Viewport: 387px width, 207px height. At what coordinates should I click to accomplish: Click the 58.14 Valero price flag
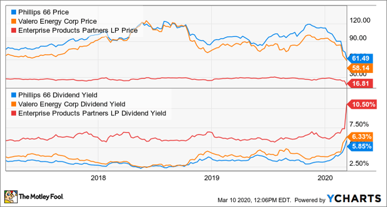click(359, 68)
